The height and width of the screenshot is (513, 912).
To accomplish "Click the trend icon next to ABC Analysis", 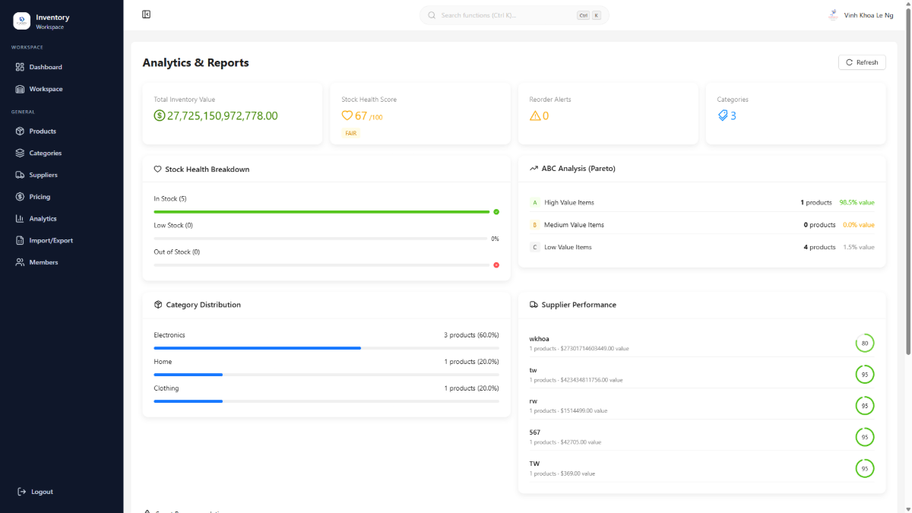I will pos(534,168).
